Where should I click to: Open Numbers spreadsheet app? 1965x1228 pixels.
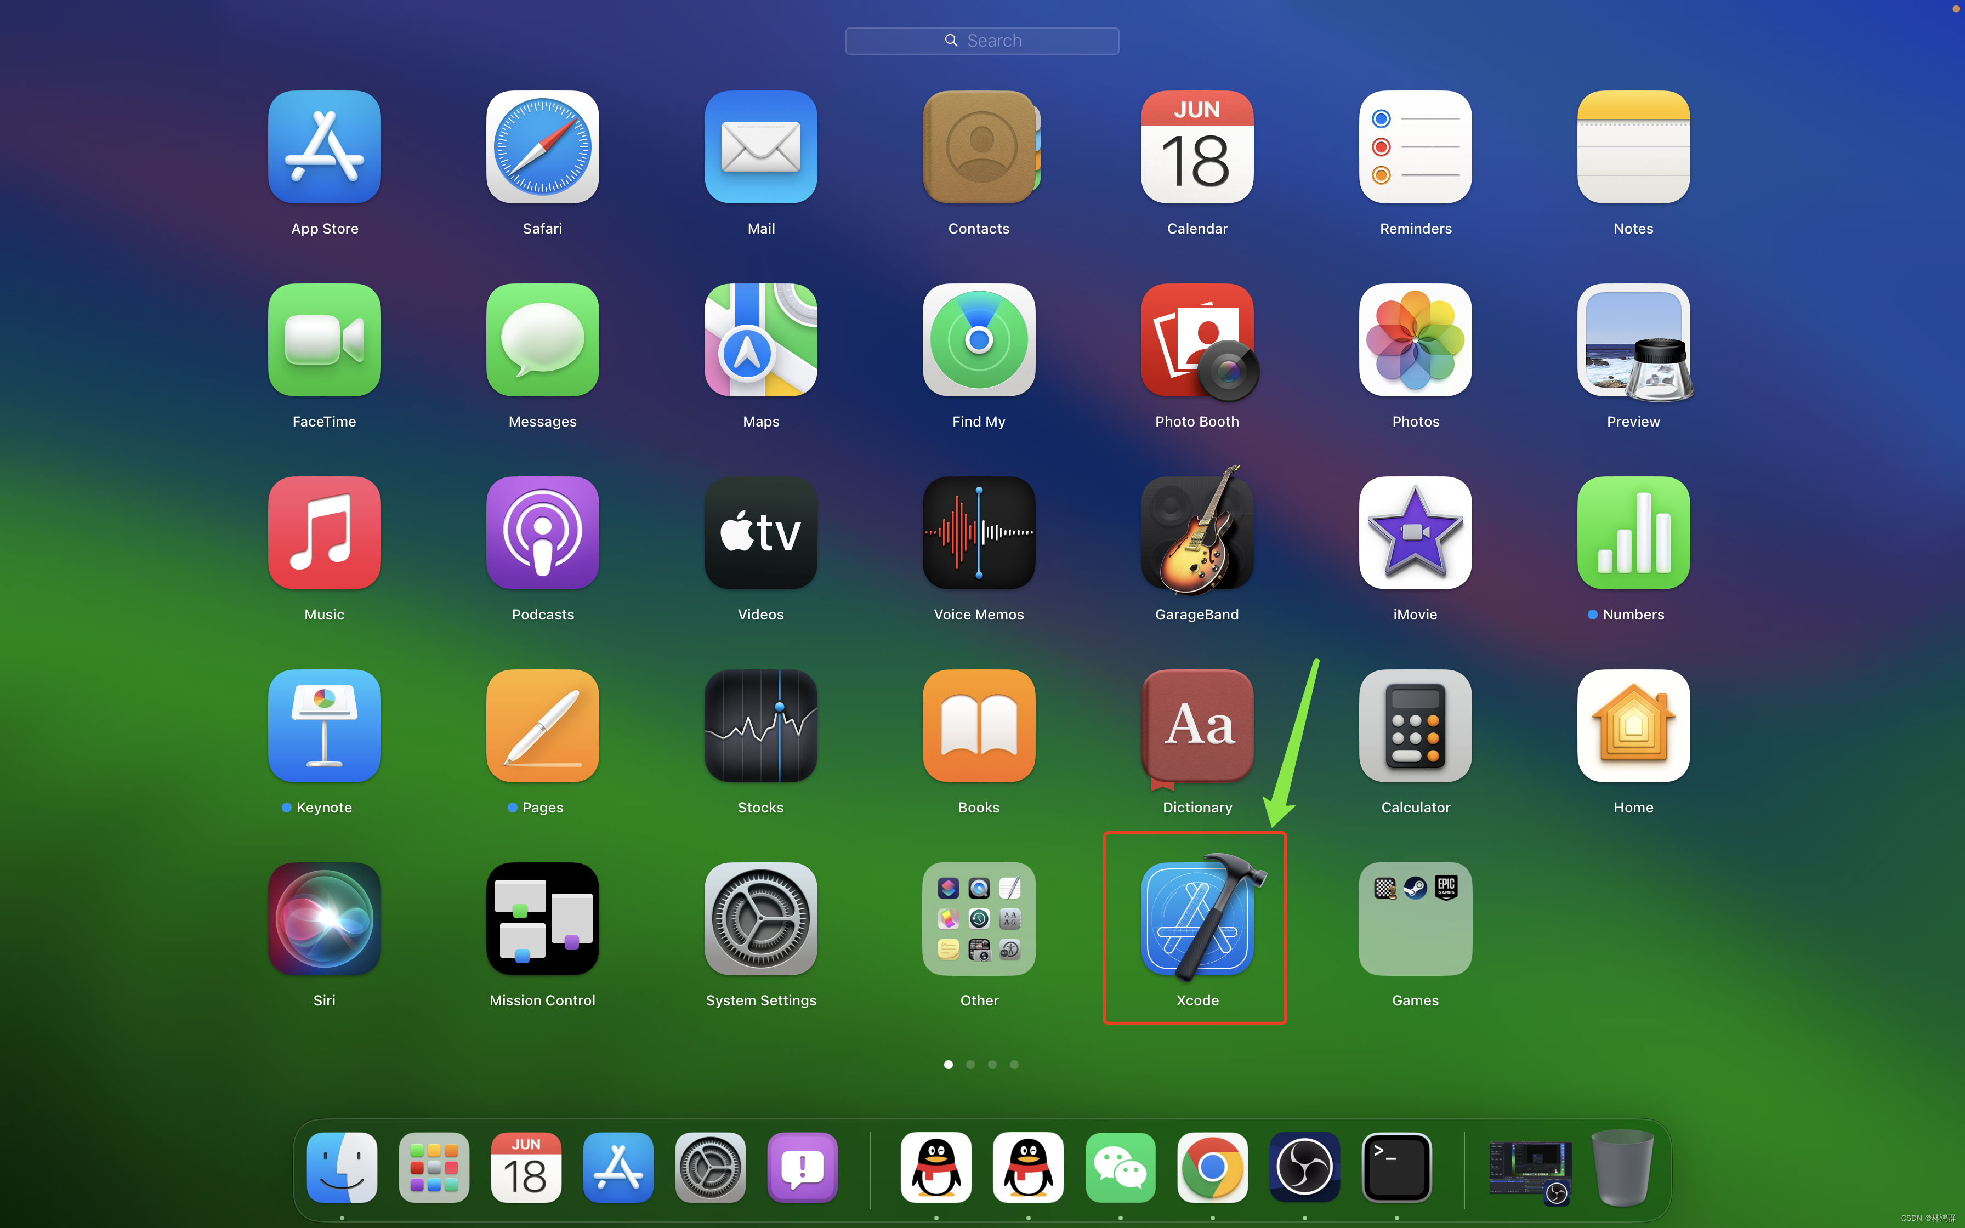click(1633, 533)
